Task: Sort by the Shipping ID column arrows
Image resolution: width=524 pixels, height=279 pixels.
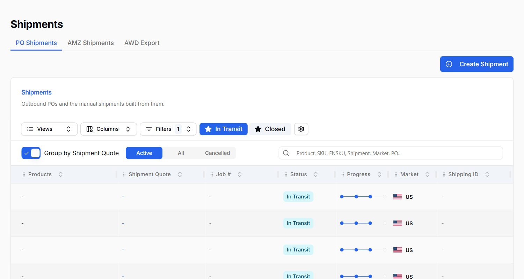Action: coord(487,174)
